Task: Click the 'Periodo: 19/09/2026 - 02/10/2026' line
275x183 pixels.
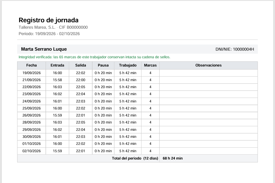Action: click(x=49, y=34)
